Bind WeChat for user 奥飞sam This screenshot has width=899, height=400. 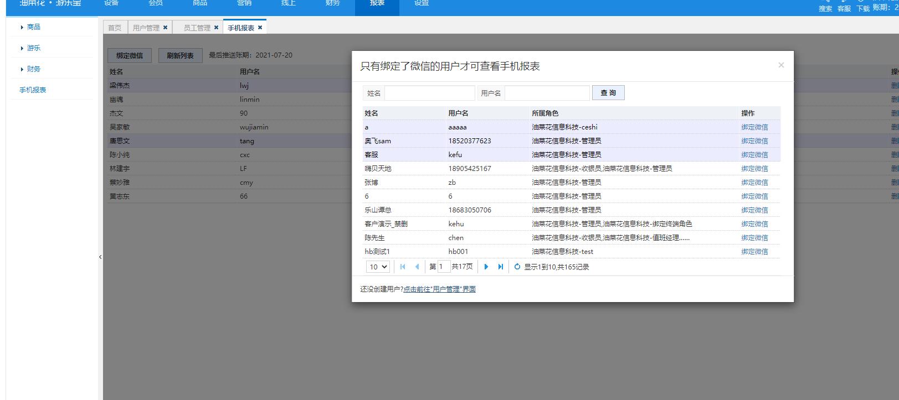point(754,141)
